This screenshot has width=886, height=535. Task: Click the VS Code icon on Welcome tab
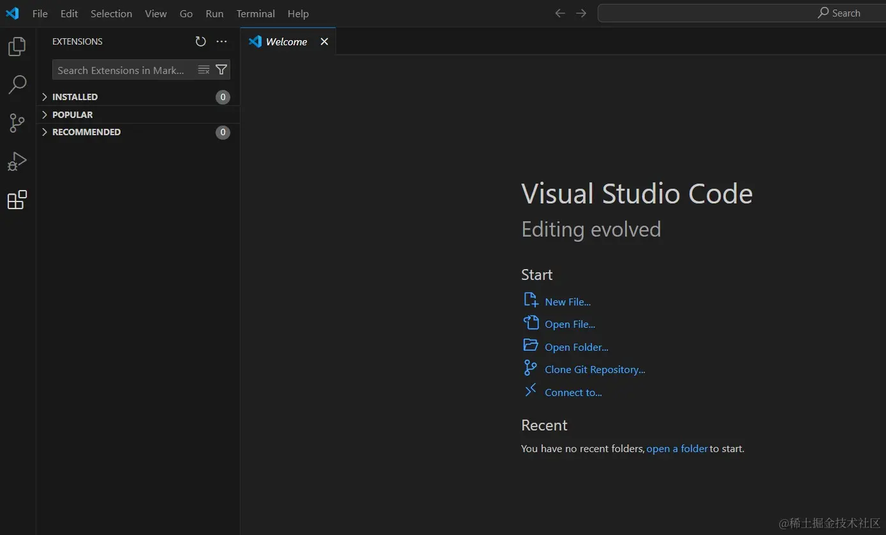tap(255, 41)
